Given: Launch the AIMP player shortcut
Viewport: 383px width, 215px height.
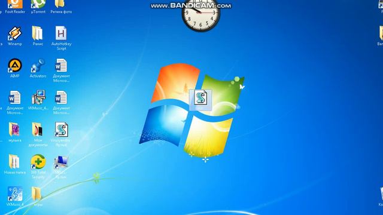Looking at the screenshot, I should 15,67.
